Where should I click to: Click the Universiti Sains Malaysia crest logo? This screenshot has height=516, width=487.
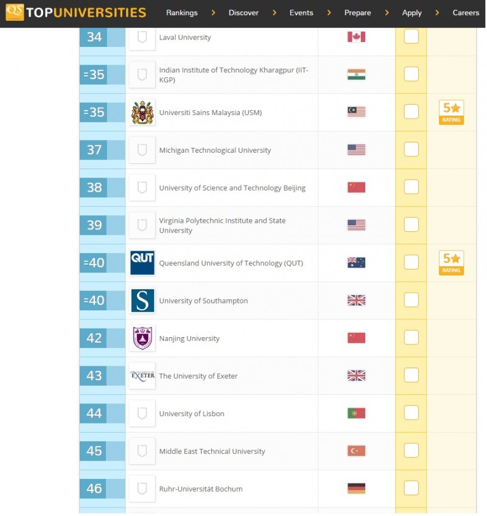coord(142,112)
